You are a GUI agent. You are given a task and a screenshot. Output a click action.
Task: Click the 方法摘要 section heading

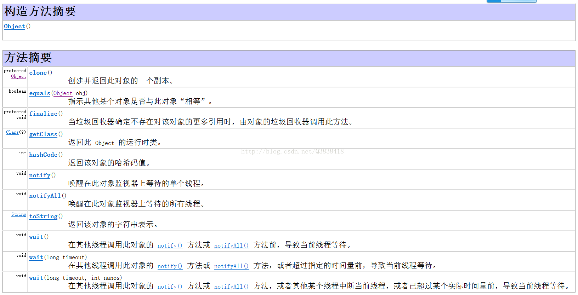coord(28,58)
